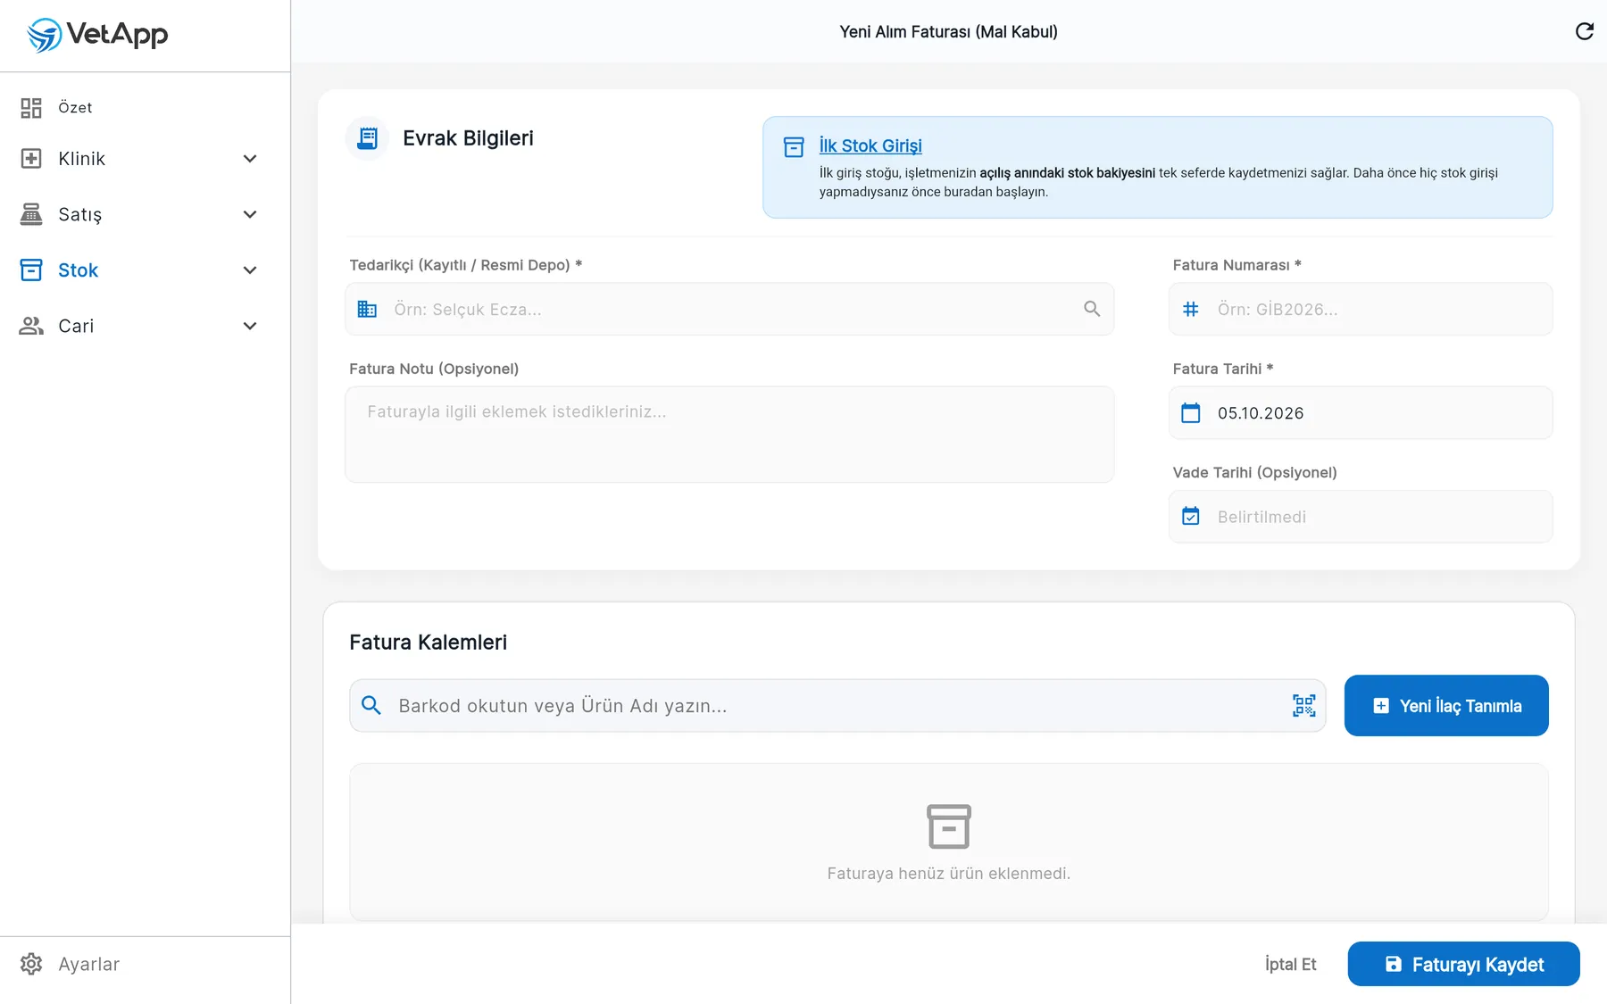Screen dimensions: 1607x1004
Task: Click the Klinik plus-box icon
Action: coord(31,158)
